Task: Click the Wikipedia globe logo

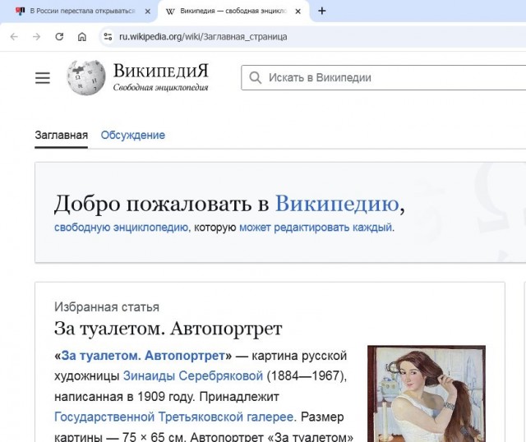Action: (86, 77)
